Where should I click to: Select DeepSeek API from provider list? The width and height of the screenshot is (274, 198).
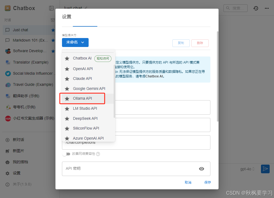[88, 118]
